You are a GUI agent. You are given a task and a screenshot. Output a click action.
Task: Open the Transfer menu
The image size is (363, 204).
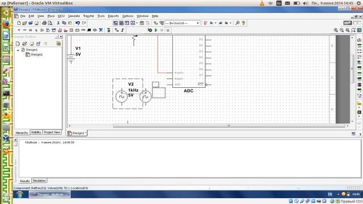click(x=88, y=16)
